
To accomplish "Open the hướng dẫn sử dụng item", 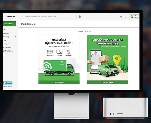I will tap(8, 51).
